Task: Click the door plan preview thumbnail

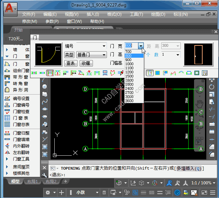Action: (x=49, y=54)
